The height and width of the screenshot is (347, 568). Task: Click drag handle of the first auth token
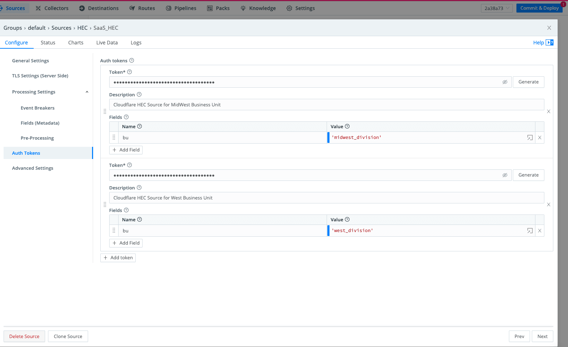click(105, 111)
